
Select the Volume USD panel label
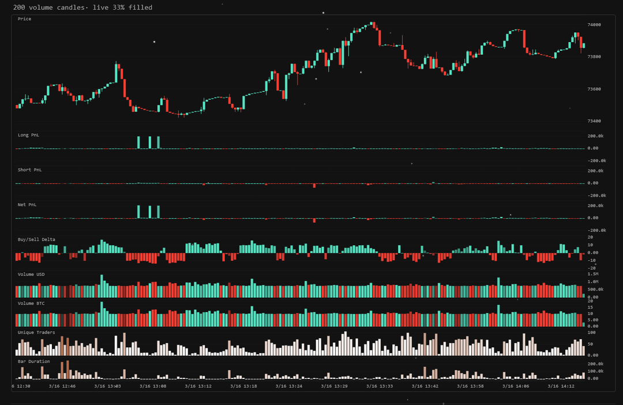click(x=31, y=275)
